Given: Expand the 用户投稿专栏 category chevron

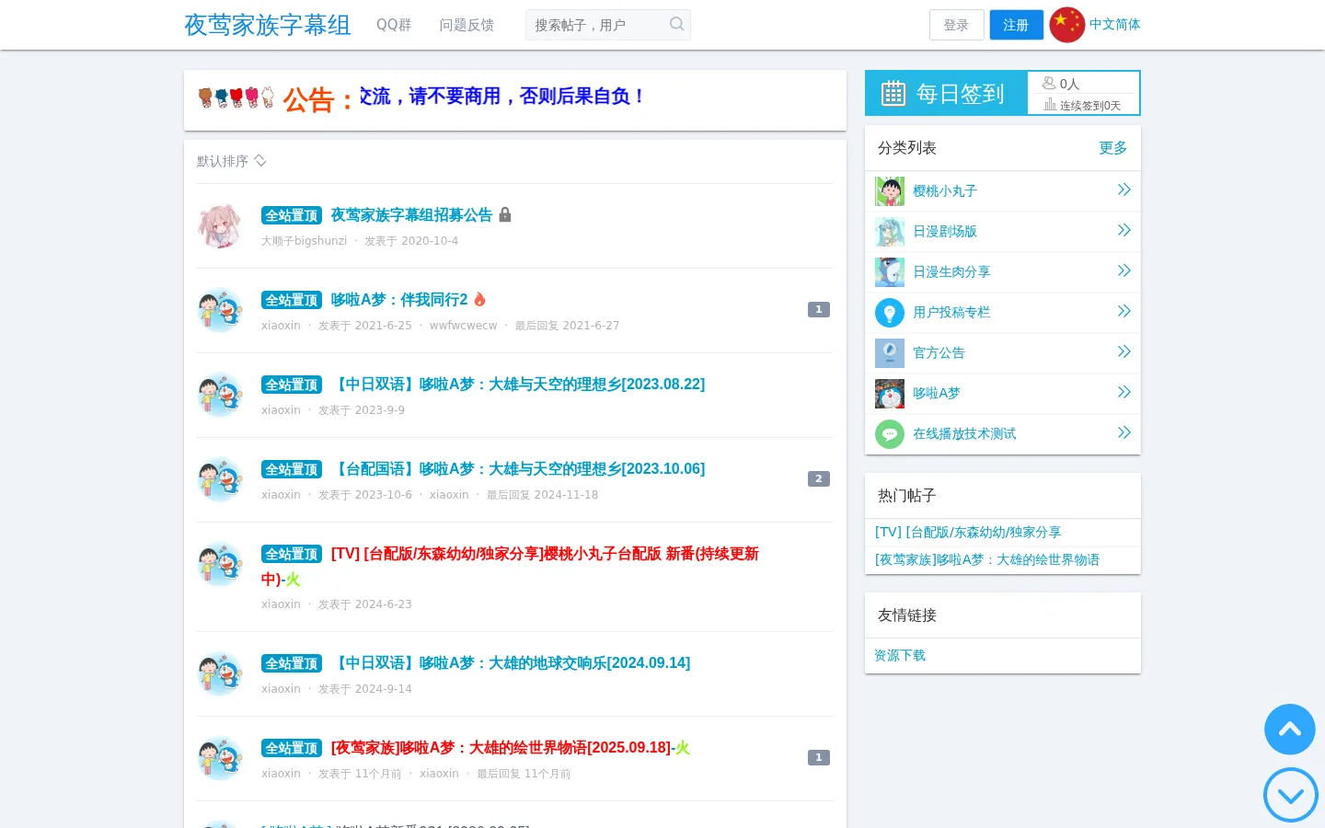Looking at the screenshot, I should pos(1123,311).
